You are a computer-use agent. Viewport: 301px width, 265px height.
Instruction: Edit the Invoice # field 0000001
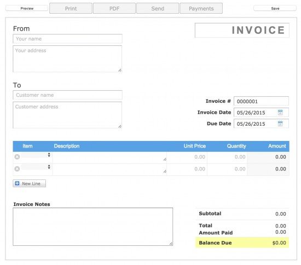[261, 101]
